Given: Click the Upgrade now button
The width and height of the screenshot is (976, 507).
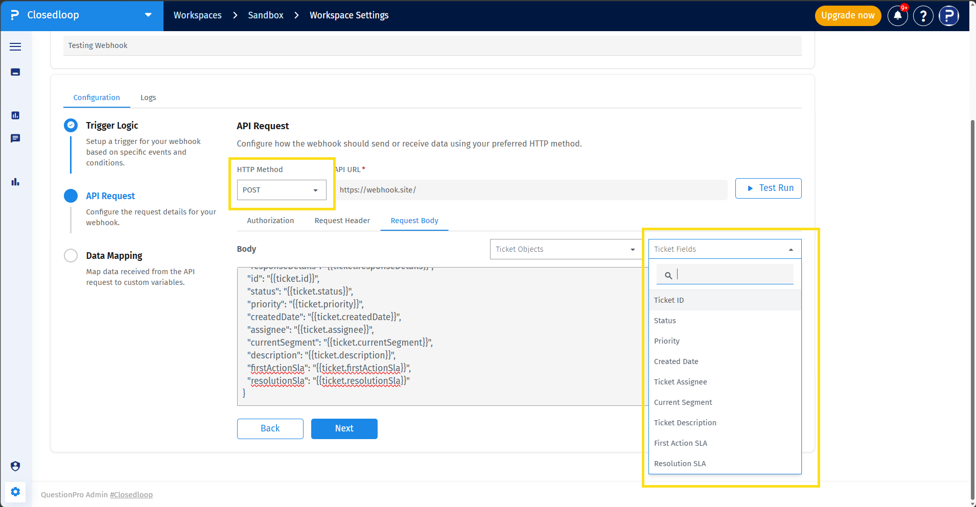Looking at the screenshot, I should 848,16.
